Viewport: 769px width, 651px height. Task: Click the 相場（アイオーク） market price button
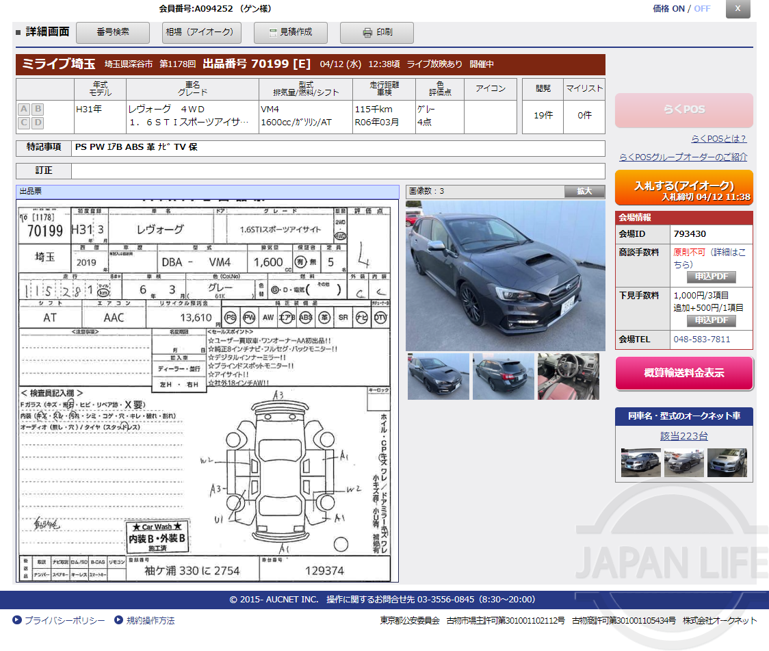(x=201, y=32)
